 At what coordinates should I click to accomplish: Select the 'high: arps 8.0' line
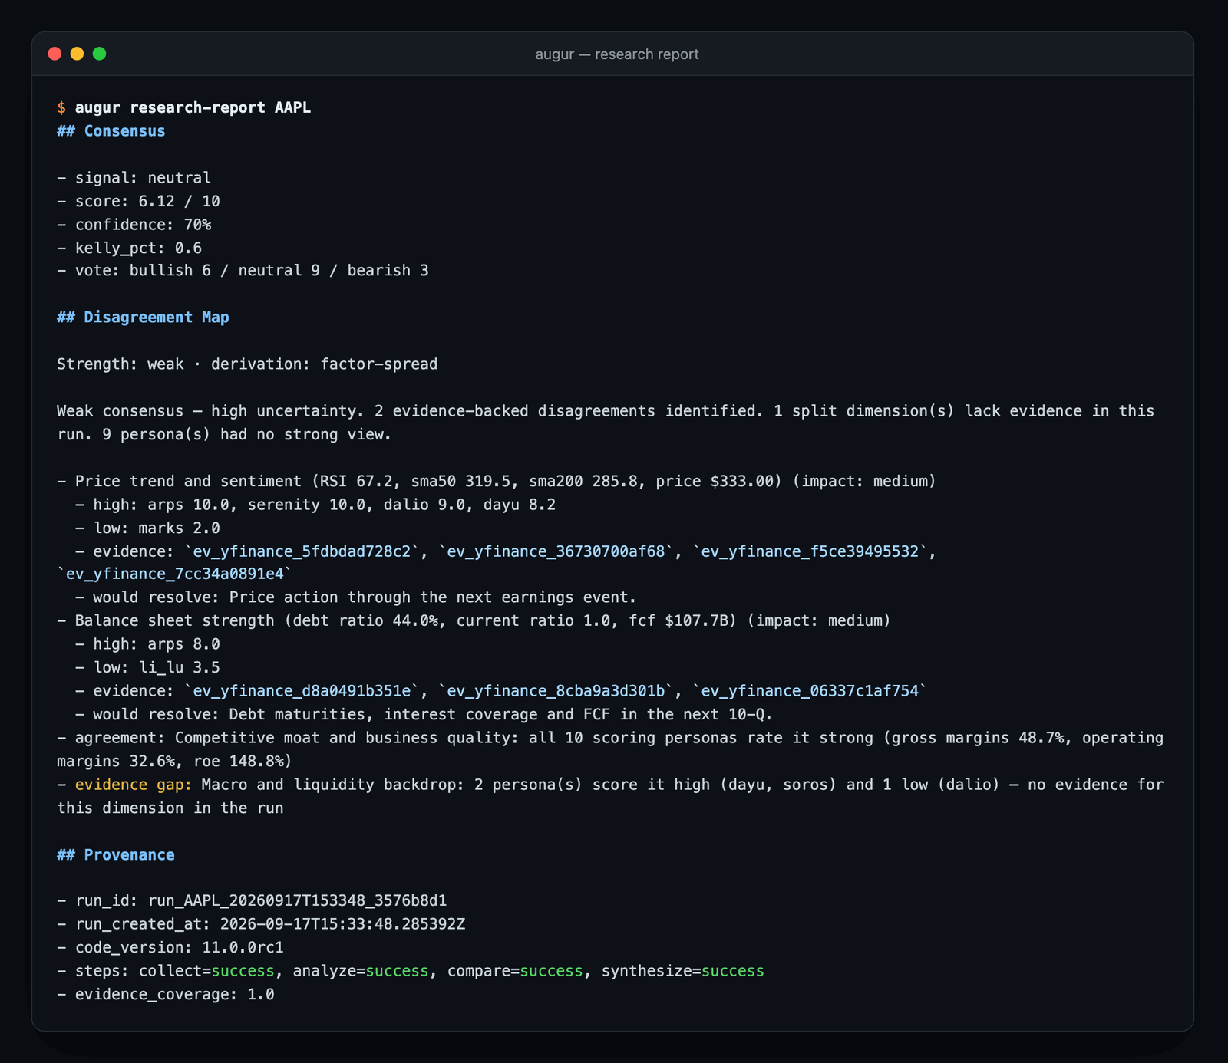(147, 644)
